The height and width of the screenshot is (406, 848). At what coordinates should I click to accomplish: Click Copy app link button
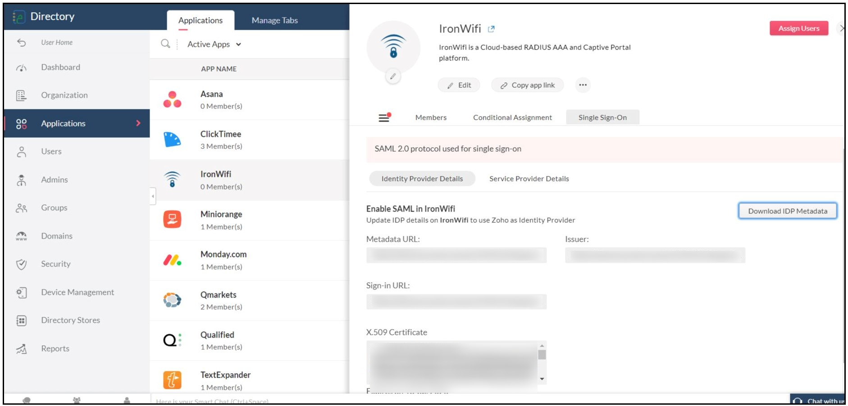[x=527, y=85]
